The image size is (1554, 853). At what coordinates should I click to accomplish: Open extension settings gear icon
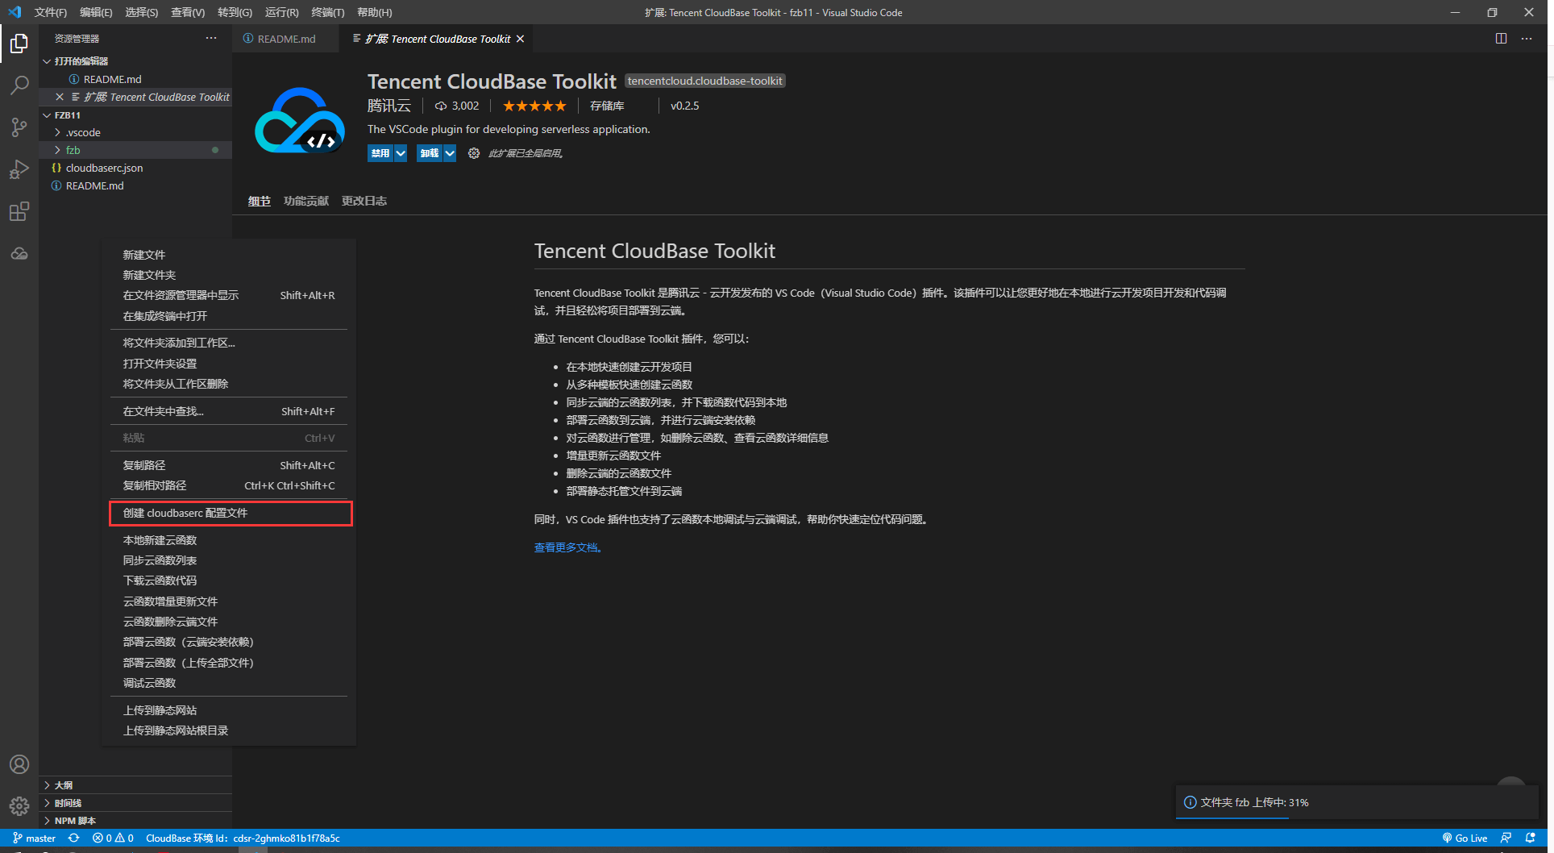point(474,153)
